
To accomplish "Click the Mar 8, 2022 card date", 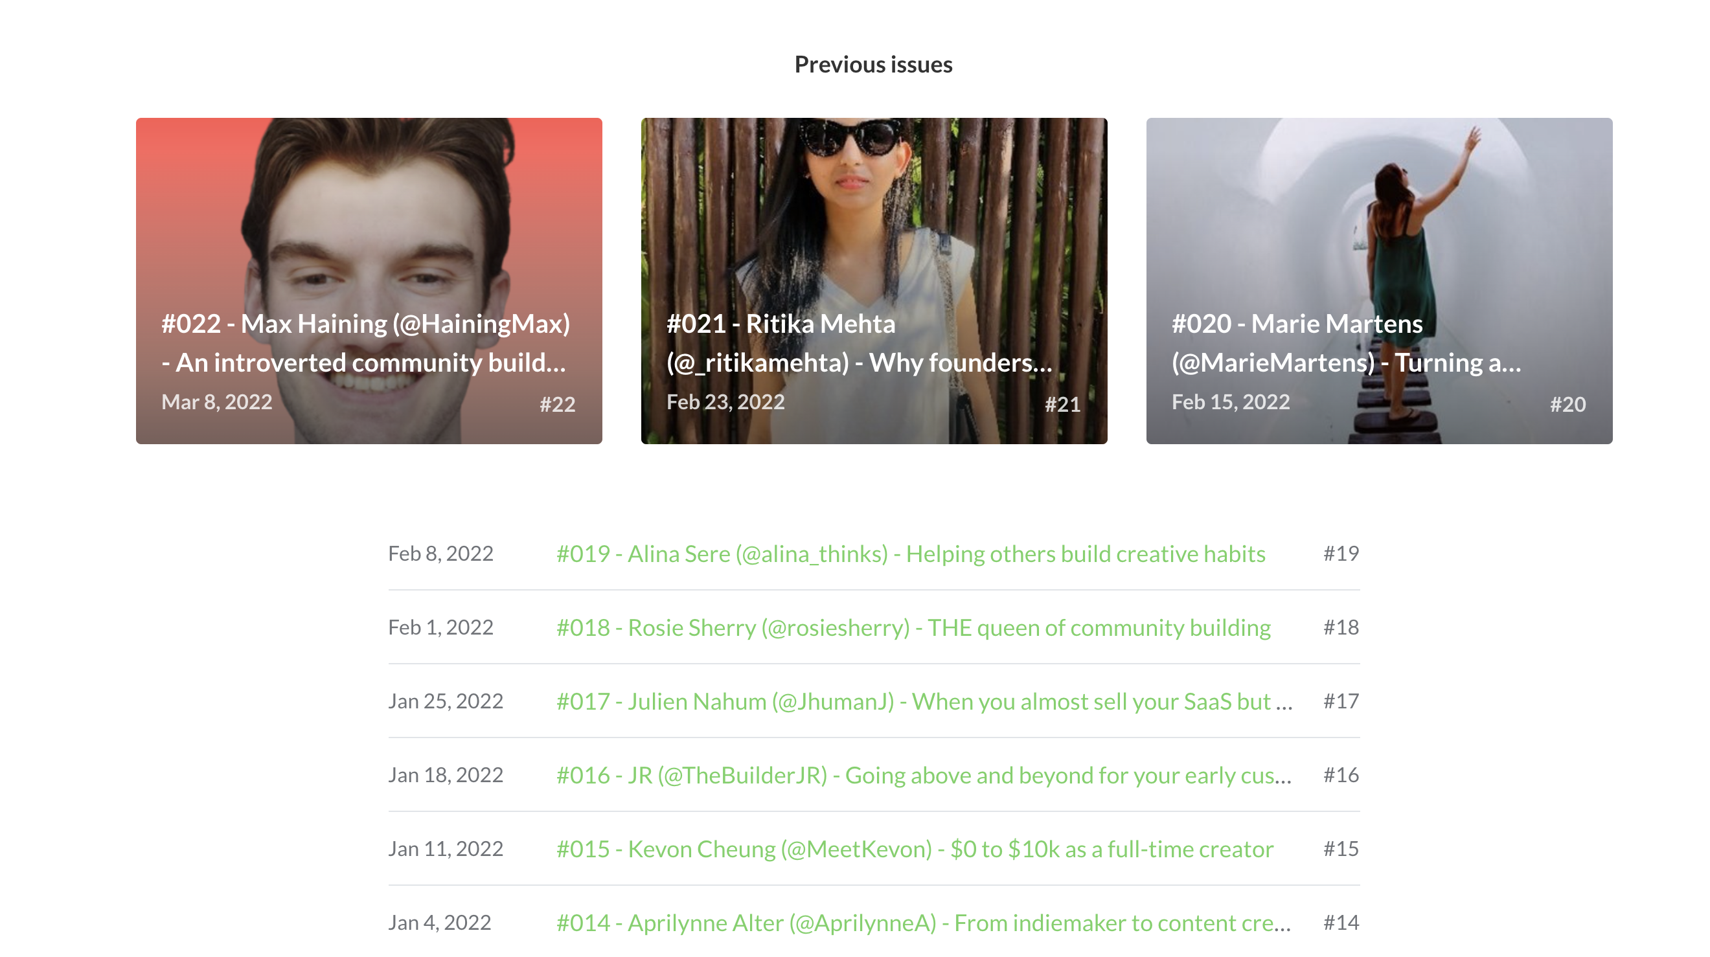I will coord(216,402).
